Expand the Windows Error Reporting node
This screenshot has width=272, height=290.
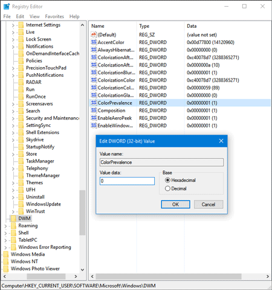pos(5,247)
